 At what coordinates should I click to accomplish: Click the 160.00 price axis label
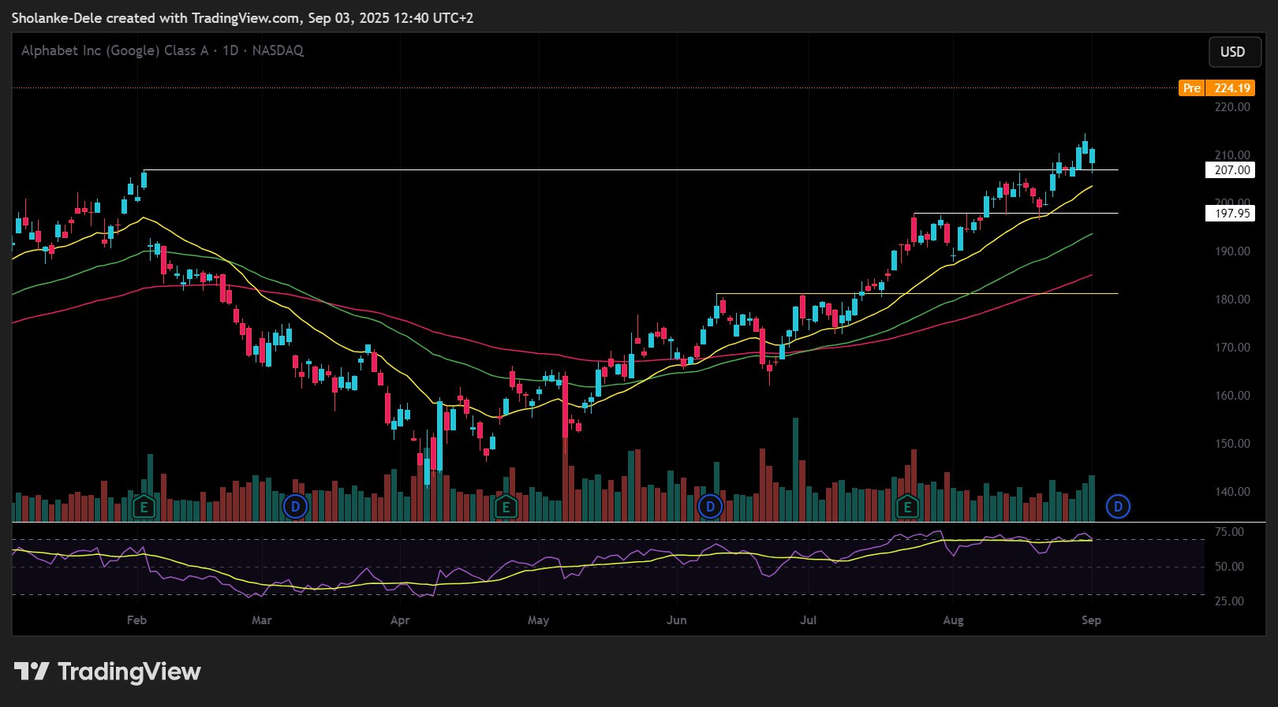[1232, 396]
